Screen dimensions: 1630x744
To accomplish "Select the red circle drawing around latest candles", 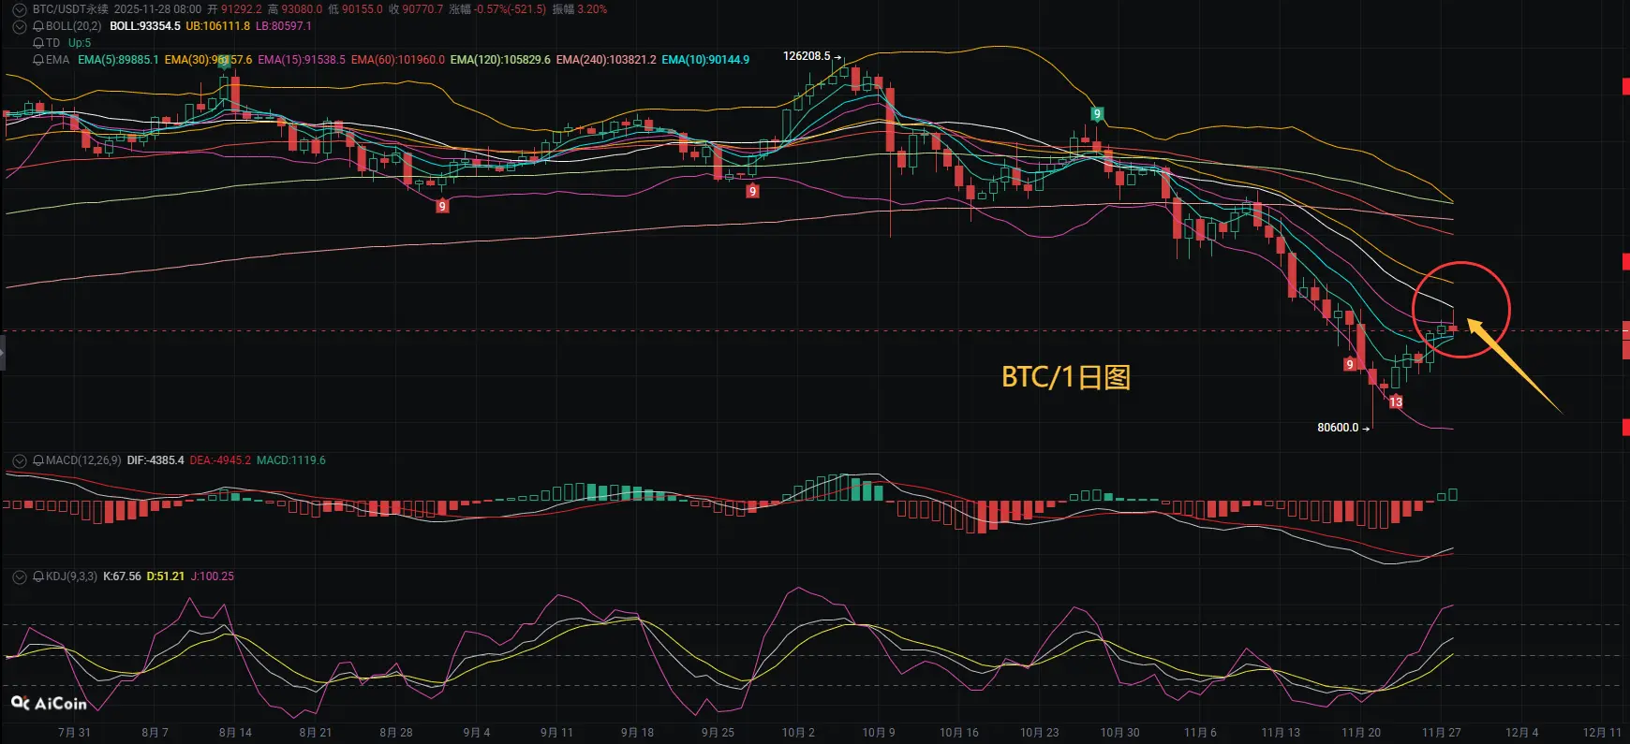I will pyautogui.click(x=1461, y=310).
